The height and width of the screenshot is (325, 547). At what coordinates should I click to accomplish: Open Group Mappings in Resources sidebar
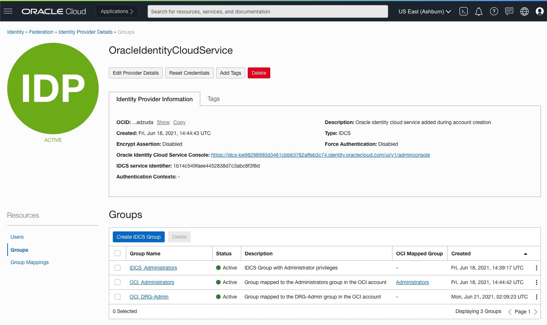point(29,262)
